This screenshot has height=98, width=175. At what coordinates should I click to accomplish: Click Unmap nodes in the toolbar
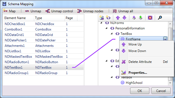click(x=90, y=11)
